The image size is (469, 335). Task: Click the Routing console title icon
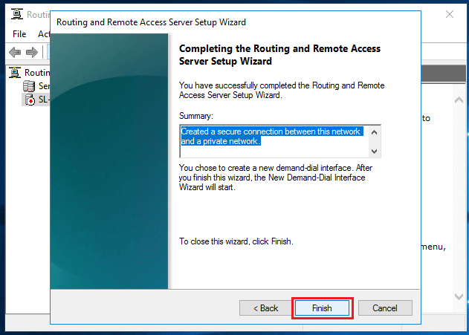(x=17, y=14)
